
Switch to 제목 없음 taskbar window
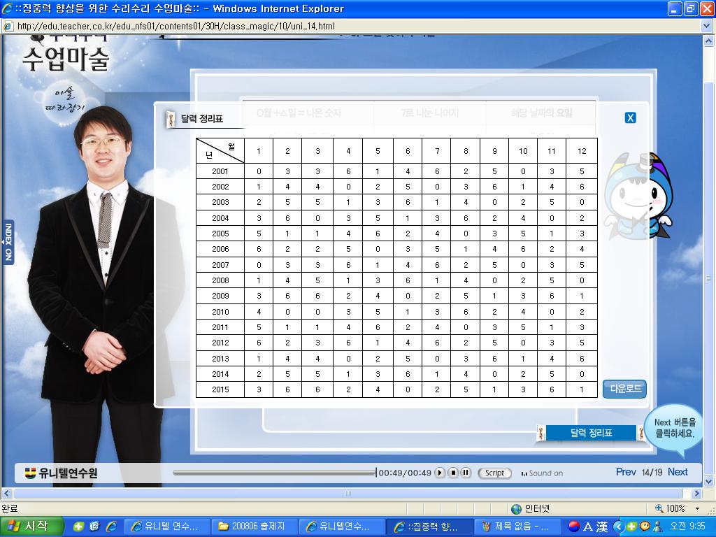click(517, 527)
